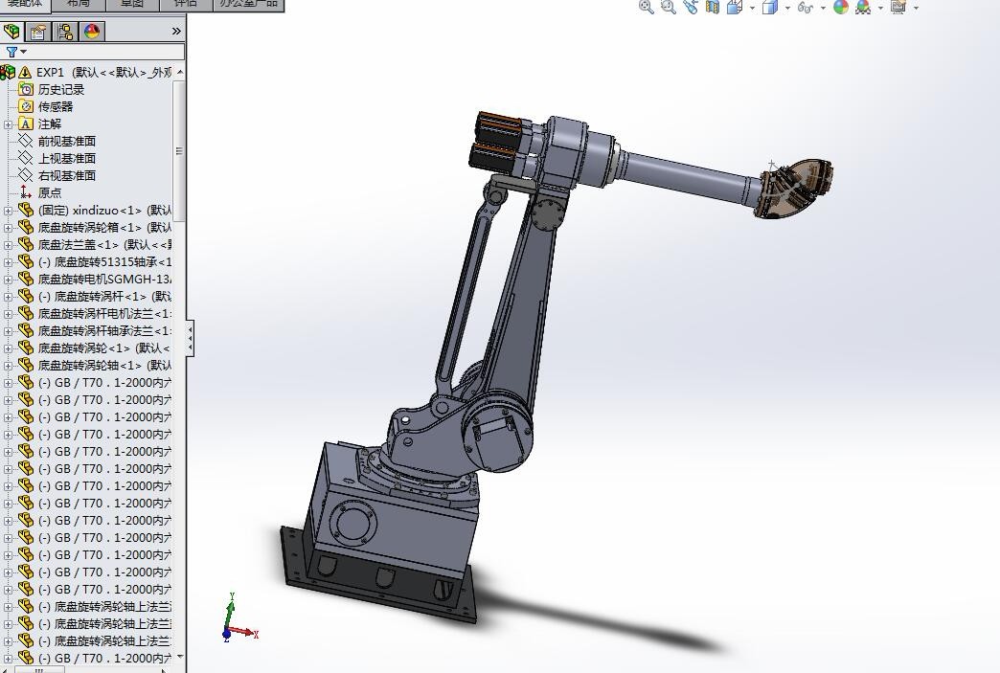Expand the 底盘旋转电机SGMGH-13A component

coord(8,280)
